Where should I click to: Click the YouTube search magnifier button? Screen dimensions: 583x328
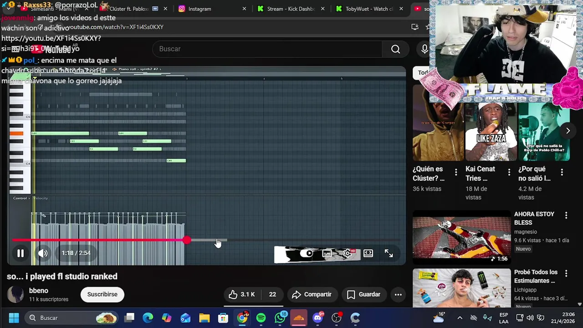click(395, 49)
